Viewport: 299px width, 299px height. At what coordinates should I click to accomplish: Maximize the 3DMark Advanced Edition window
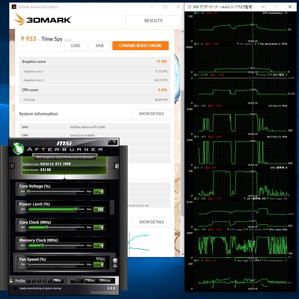click(x=165, y=7)
